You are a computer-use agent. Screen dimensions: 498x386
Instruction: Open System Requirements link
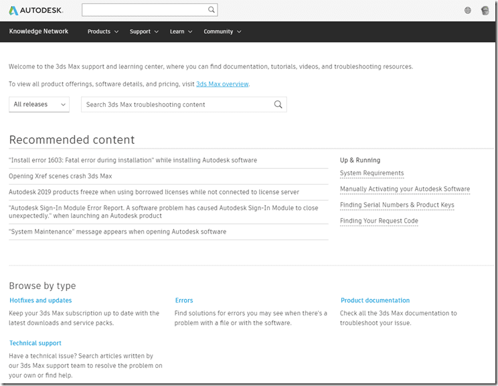pyautogui.click(x=371, y=173)
